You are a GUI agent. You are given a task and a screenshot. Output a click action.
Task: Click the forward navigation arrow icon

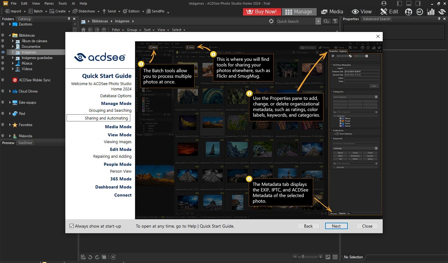click(97, 30)
